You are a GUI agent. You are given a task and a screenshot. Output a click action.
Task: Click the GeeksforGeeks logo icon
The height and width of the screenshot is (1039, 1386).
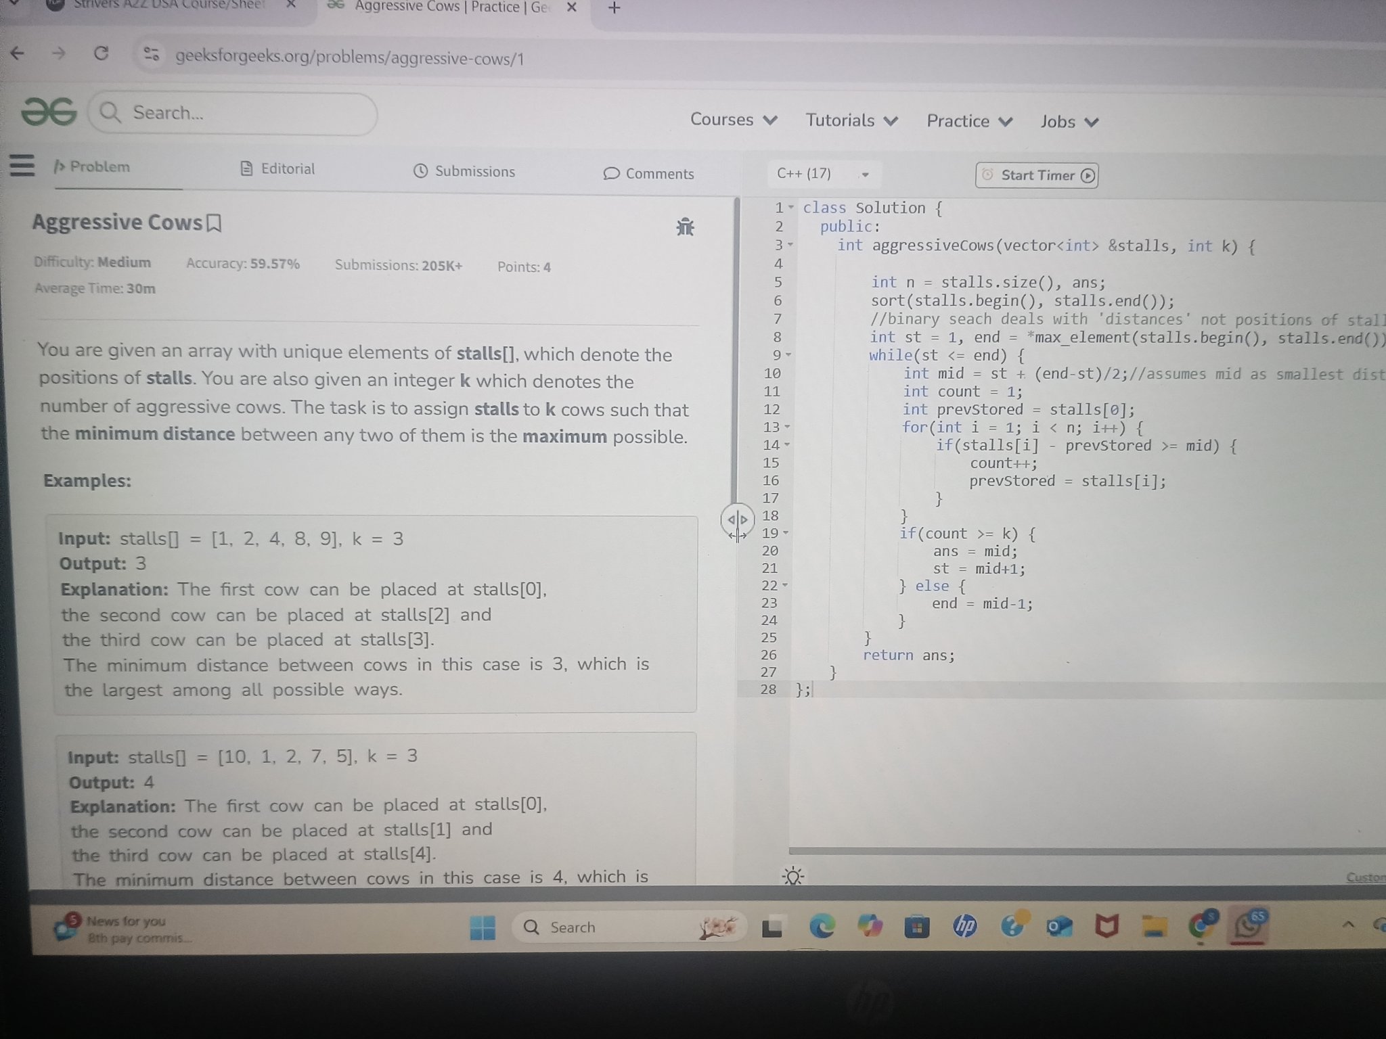pos(49,112)
